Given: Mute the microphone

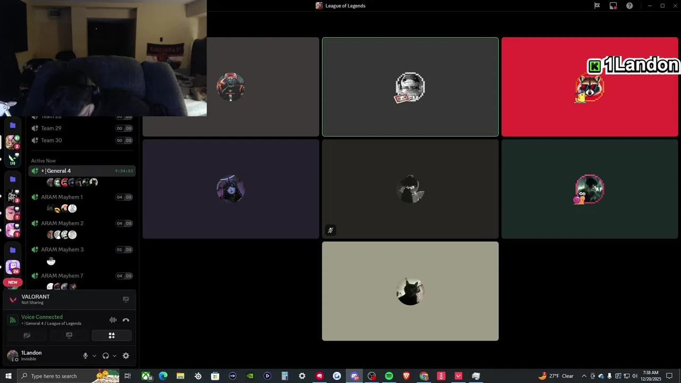Looking at the screenshot, I should (x=85, y=356).
